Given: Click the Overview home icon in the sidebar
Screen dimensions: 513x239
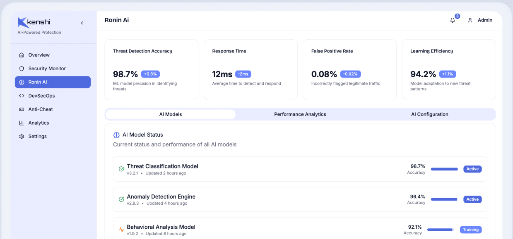Looking at the screenshot, I should [22, 55].
